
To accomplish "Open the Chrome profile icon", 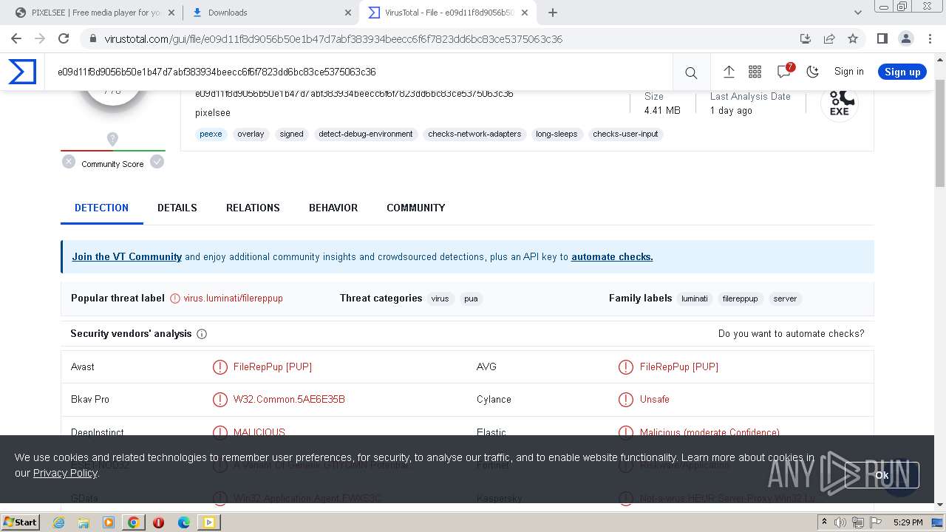I will coord(906,39).
